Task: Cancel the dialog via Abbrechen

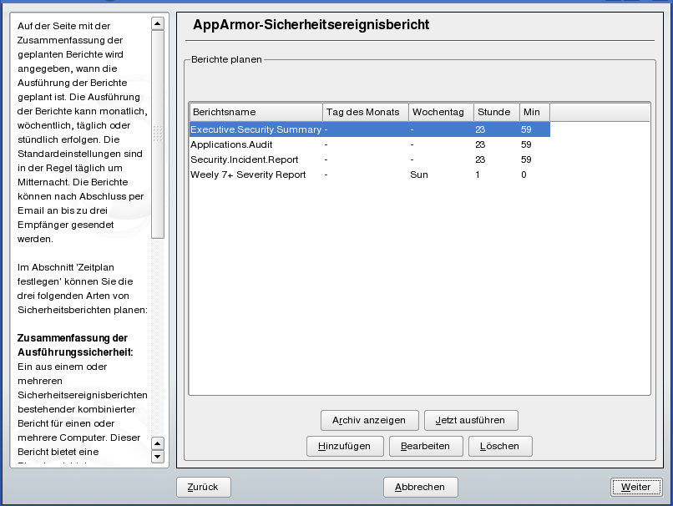Action: [420, 487]
